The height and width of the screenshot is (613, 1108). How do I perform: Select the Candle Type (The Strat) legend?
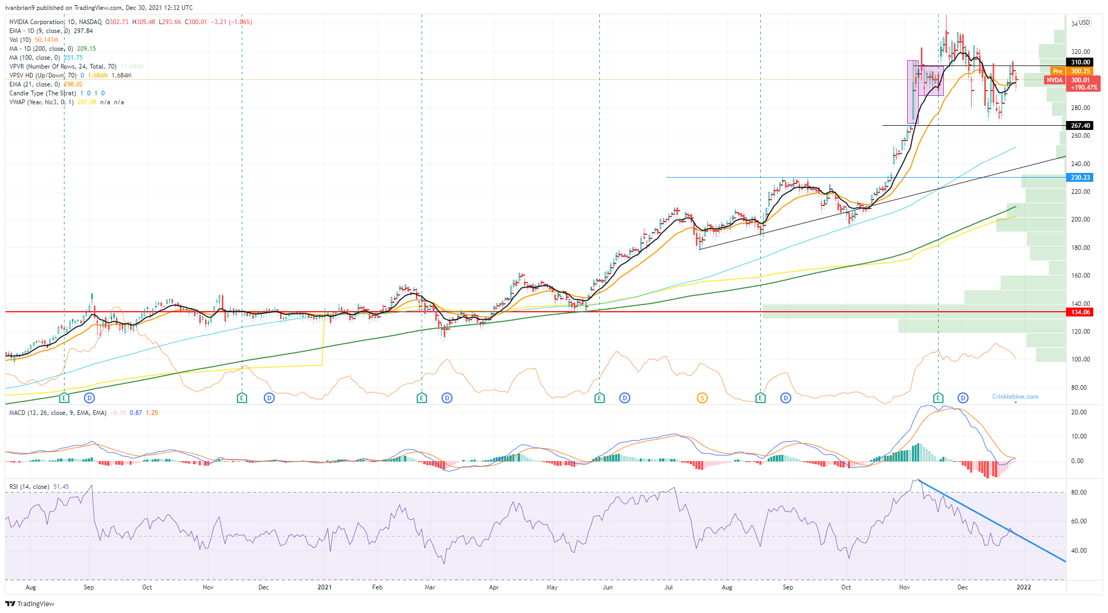[57, 93]
